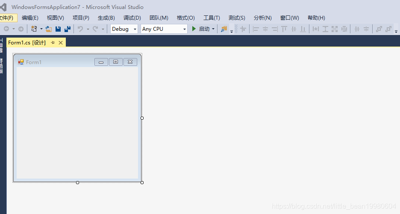Open the 调试(D) menu

coord(132,18)
